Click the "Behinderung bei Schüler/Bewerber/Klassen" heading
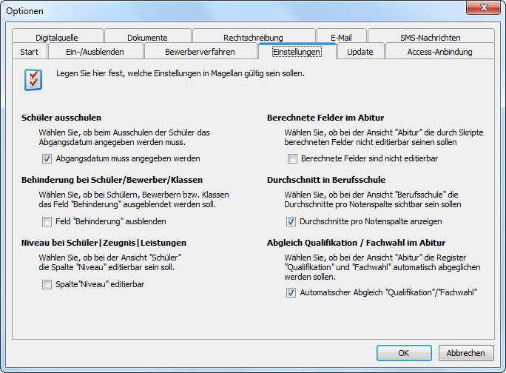 click(x=112, y=180)
